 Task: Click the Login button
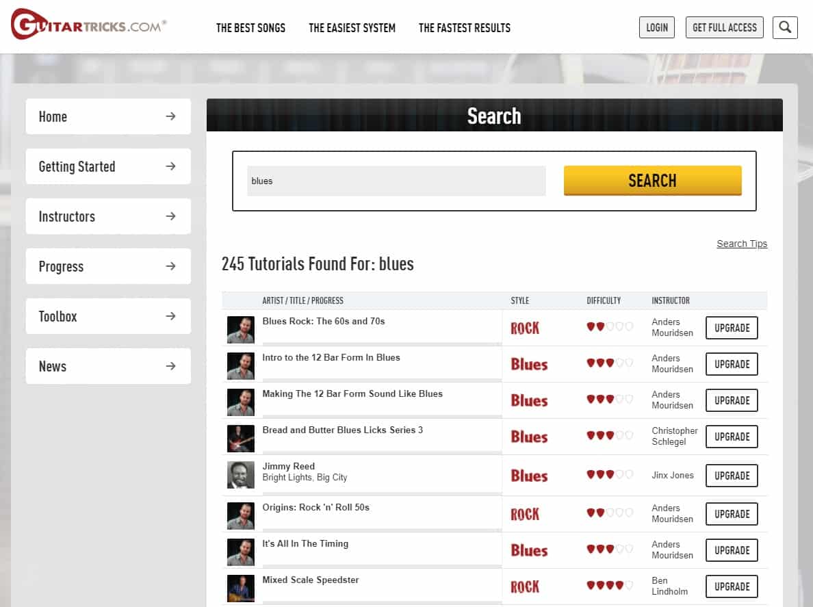point(657,27)
